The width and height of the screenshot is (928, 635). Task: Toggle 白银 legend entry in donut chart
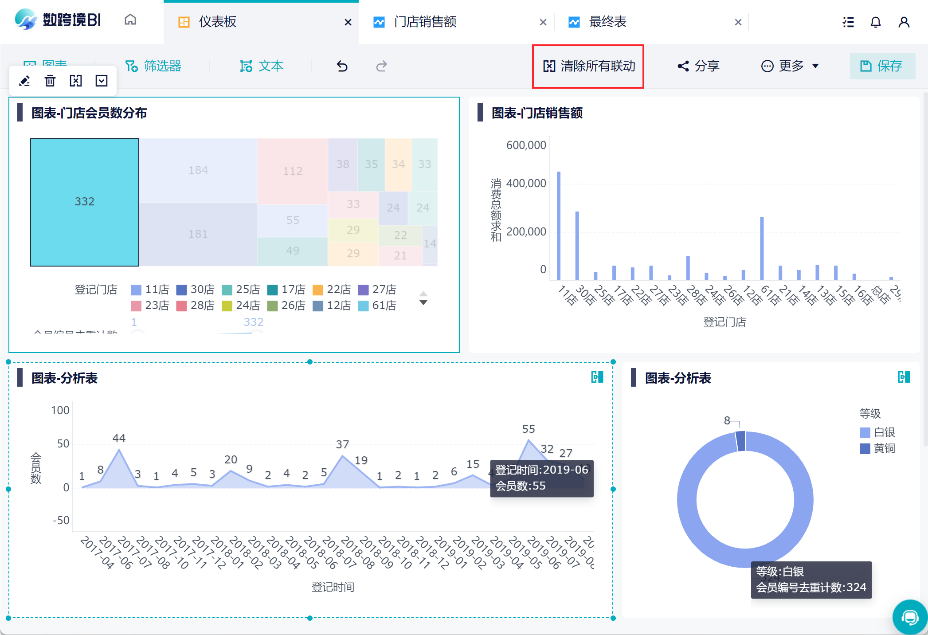[x=877, y=432]
